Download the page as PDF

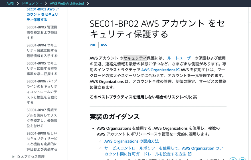(x=93, y=45)
